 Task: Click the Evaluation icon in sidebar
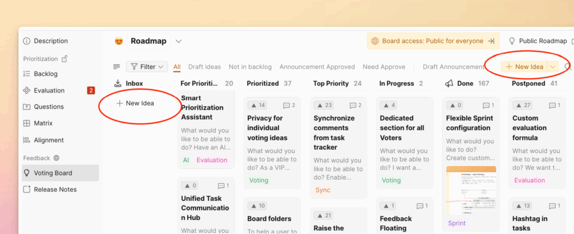(26, 90)
